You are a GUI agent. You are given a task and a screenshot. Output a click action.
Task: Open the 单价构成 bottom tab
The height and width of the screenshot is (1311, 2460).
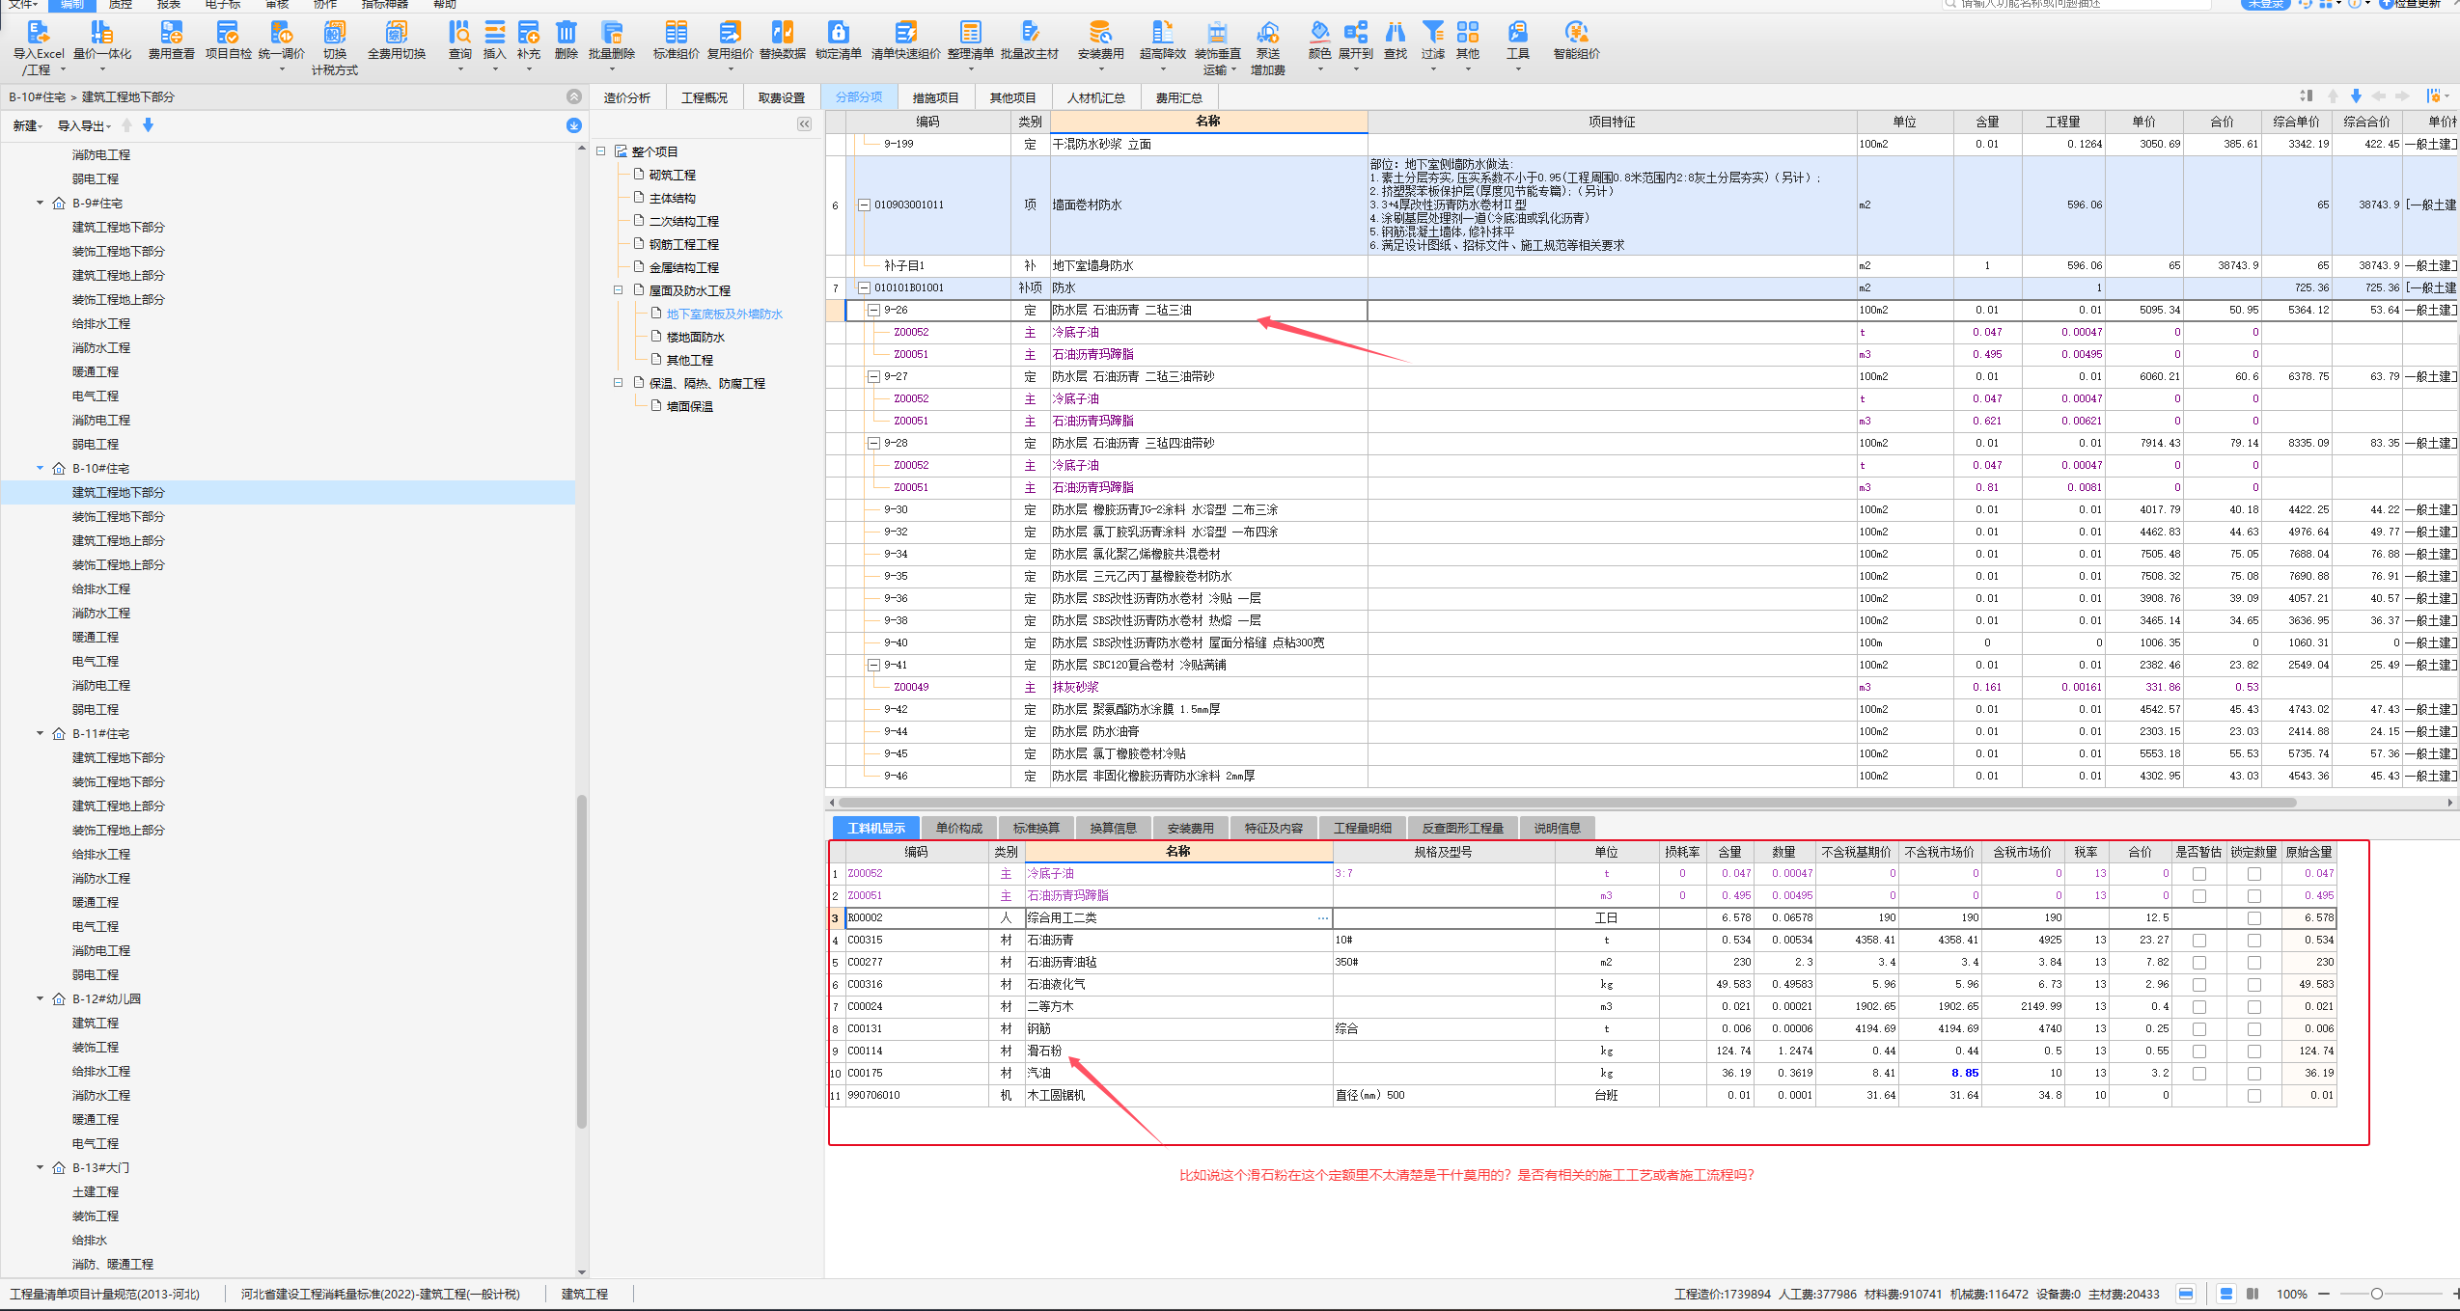(959, 828)
